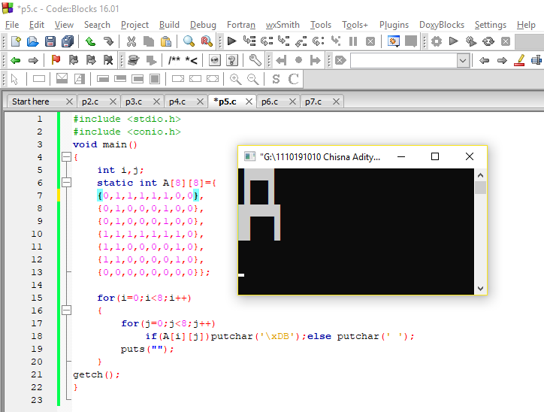Click the highlight marker pencil icon
This screenshot has width=544, height=412.
[519, 60]
